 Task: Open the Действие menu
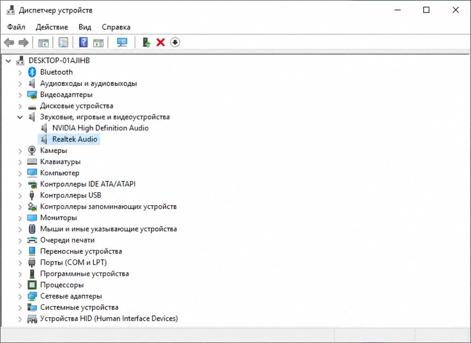coord(52,27)
